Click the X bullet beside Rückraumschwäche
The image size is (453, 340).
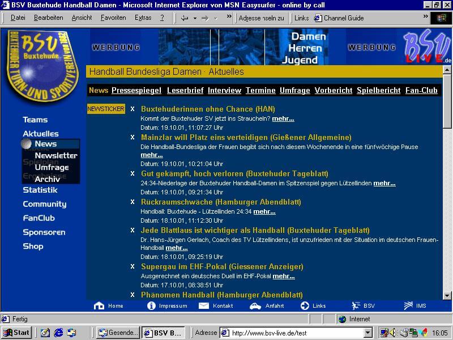click(x=133, y=202)
